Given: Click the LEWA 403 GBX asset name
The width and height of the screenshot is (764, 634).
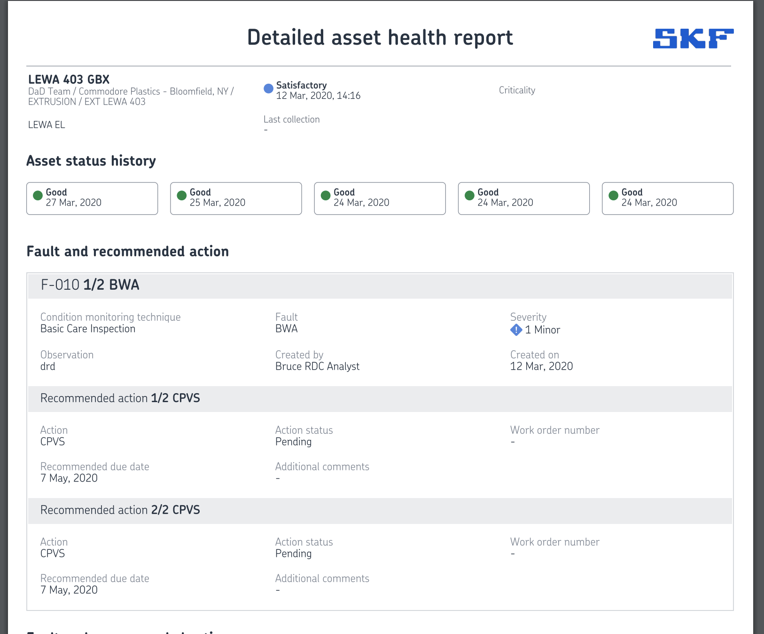Looking at the screenshot, I should pos(69,79).
